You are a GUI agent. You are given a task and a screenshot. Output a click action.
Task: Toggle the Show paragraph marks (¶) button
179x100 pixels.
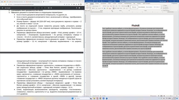pyautogui.click(x=128, y=6)
